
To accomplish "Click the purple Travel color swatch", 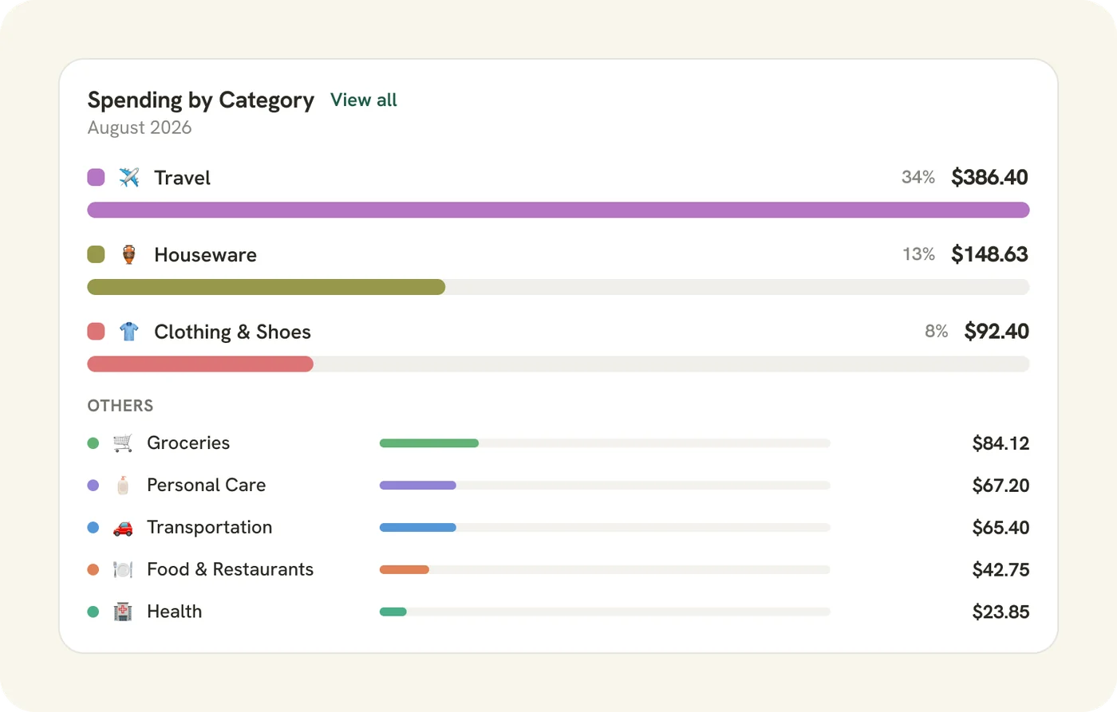I will click(x=96, y=177).
